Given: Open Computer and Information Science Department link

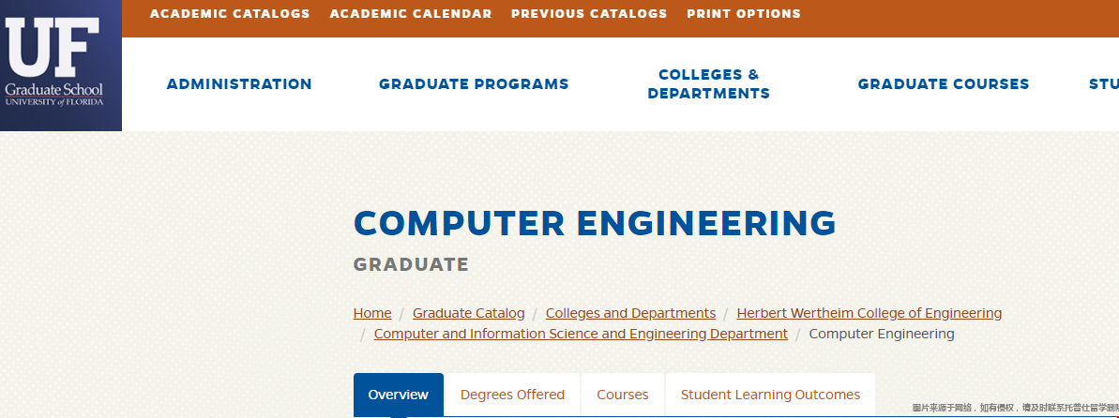Looking at the screenshot, I should (x=581, y=334).
